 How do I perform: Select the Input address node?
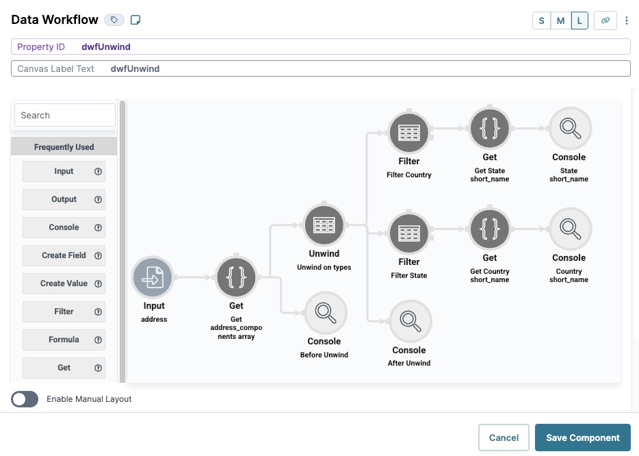click(153, 277)
